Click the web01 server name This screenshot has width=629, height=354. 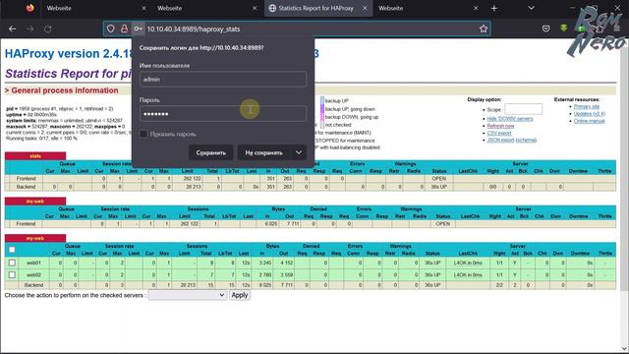tap(33, 263)
